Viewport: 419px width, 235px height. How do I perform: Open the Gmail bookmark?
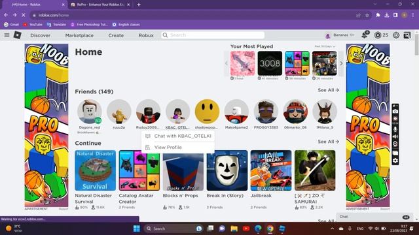tap(11, 25)
